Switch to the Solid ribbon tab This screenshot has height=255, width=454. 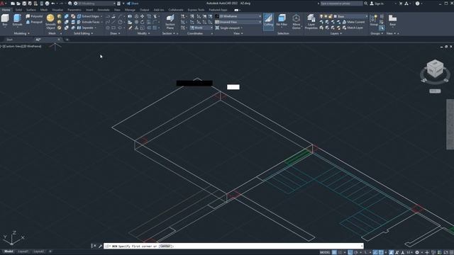[x=18, y=10]
